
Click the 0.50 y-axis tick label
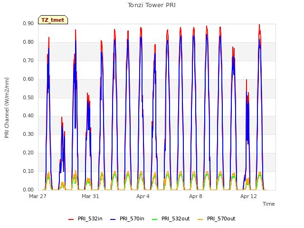point(28,97)
